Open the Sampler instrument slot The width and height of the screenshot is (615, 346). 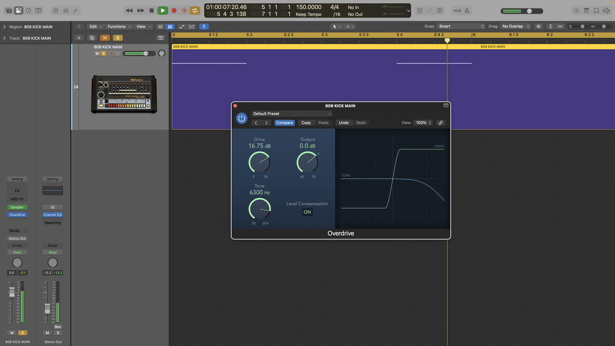pyautogui.click(x=17, y=207)
